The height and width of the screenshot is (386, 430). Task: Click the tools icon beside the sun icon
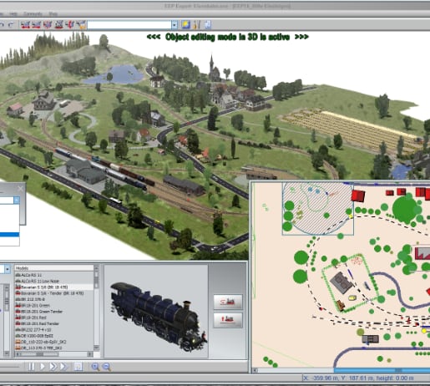coord(196,25)
